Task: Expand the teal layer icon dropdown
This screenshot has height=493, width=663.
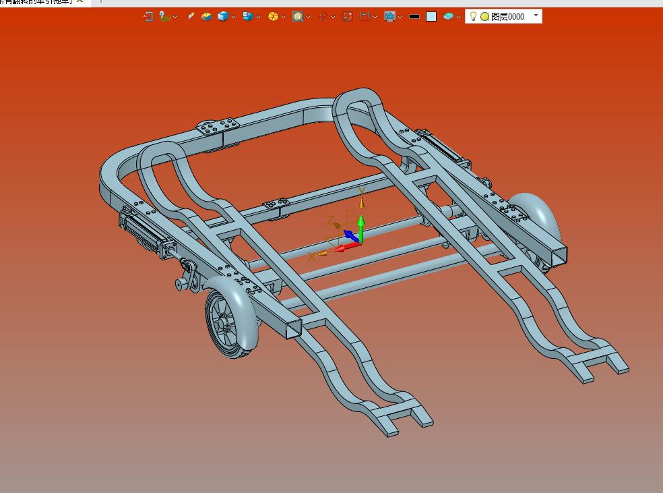Action: (458, 17)
